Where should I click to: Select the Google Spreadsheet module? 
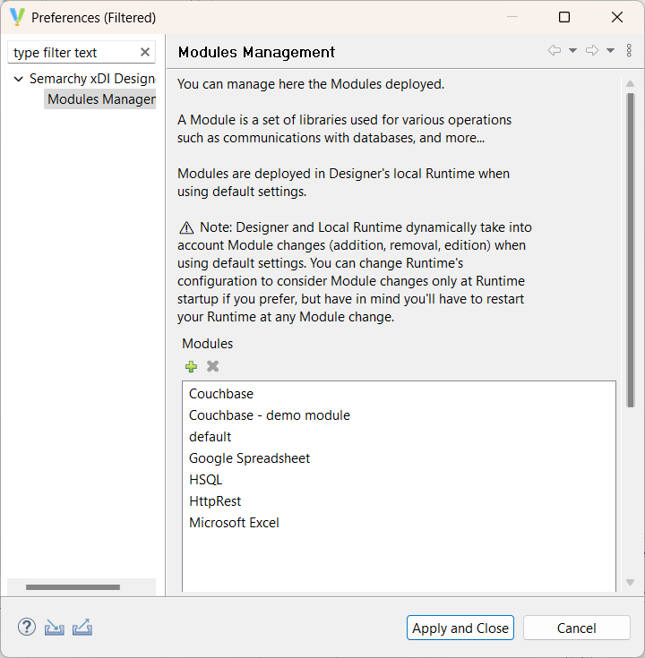coord(249,458)
